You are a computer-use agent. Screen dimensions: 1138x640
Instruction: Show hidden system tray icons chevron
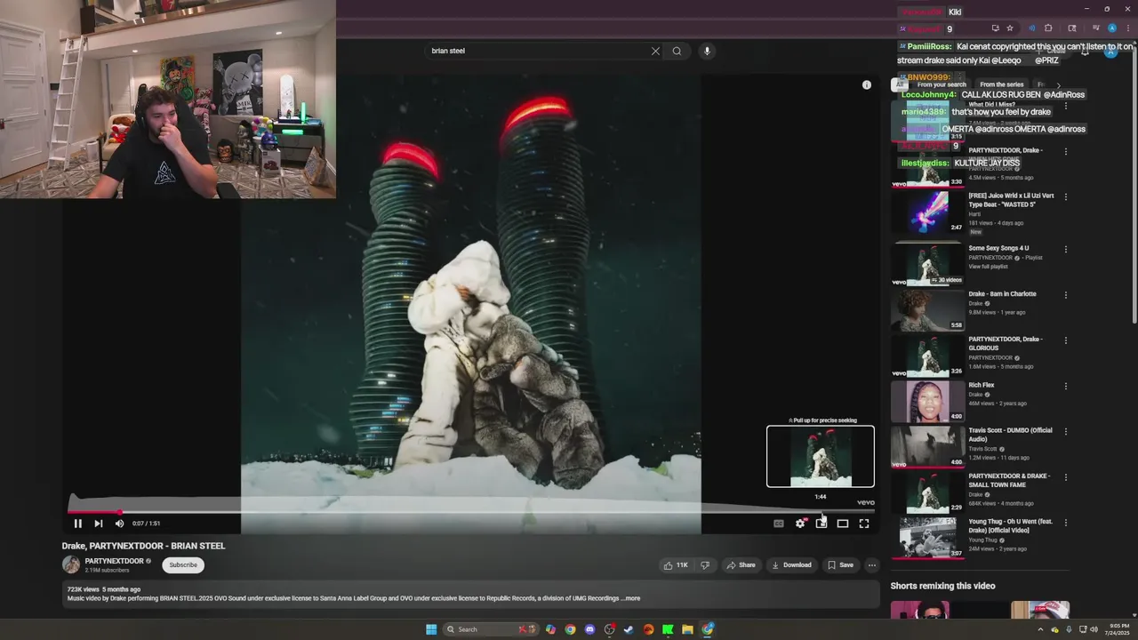pos(1040,629)
